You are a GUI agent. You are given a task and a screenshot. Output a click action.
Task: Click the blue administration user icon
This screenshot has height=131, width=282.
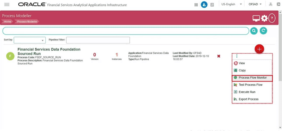pos(204,5)
